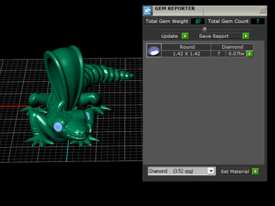Click the GEM REPORTER title bar text

point(175,9)
